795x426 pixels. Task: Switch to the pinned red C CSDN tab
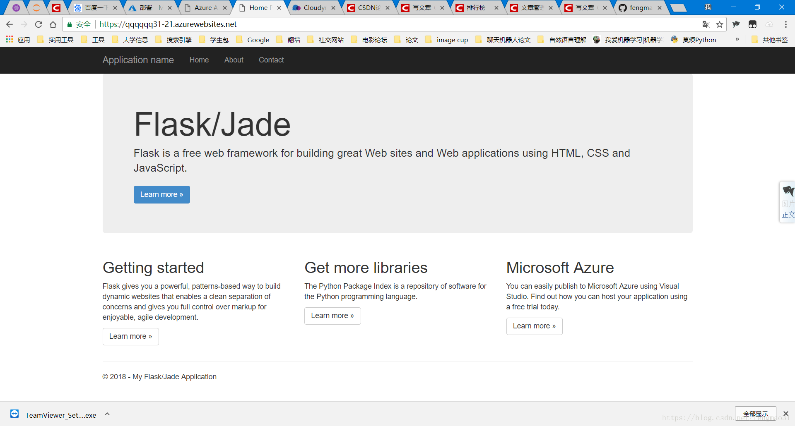[x=56, y=8]
